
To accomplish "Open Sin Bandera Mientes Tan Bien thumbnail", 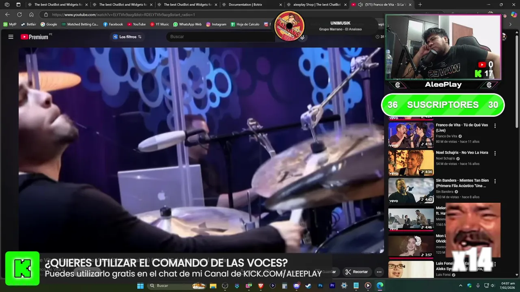I will point(411,190).
